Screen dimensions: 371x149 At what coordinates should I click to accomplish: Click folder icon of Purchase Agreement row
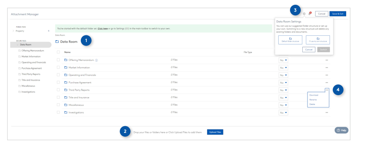[66, 83]
